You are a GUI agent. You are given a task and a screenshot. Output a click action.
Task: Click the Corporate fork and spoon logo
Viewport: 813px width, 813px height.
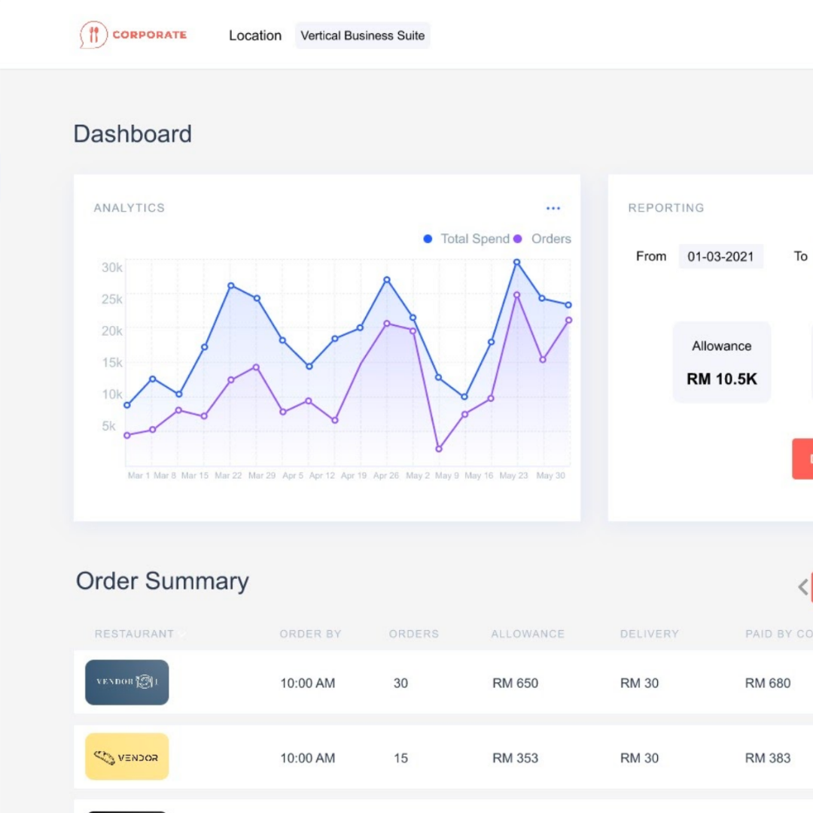[x=133, y=35]
